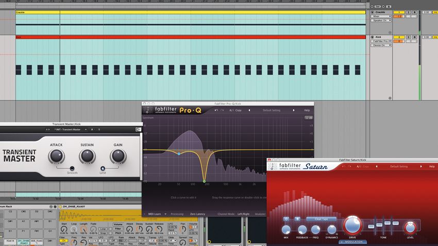Click the Feedback knob in Saturn
The height and width of the screenshot is (246, 438).
coord(302,230)
